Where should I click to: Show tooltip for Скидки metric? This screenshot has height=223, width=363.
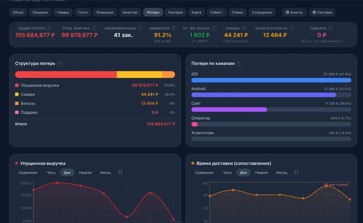244,28
